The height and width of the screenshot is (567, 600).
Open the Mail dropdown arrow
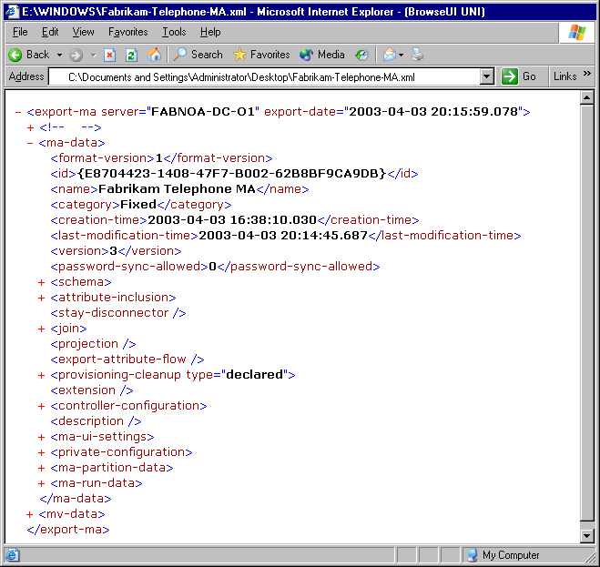(401, 56)
